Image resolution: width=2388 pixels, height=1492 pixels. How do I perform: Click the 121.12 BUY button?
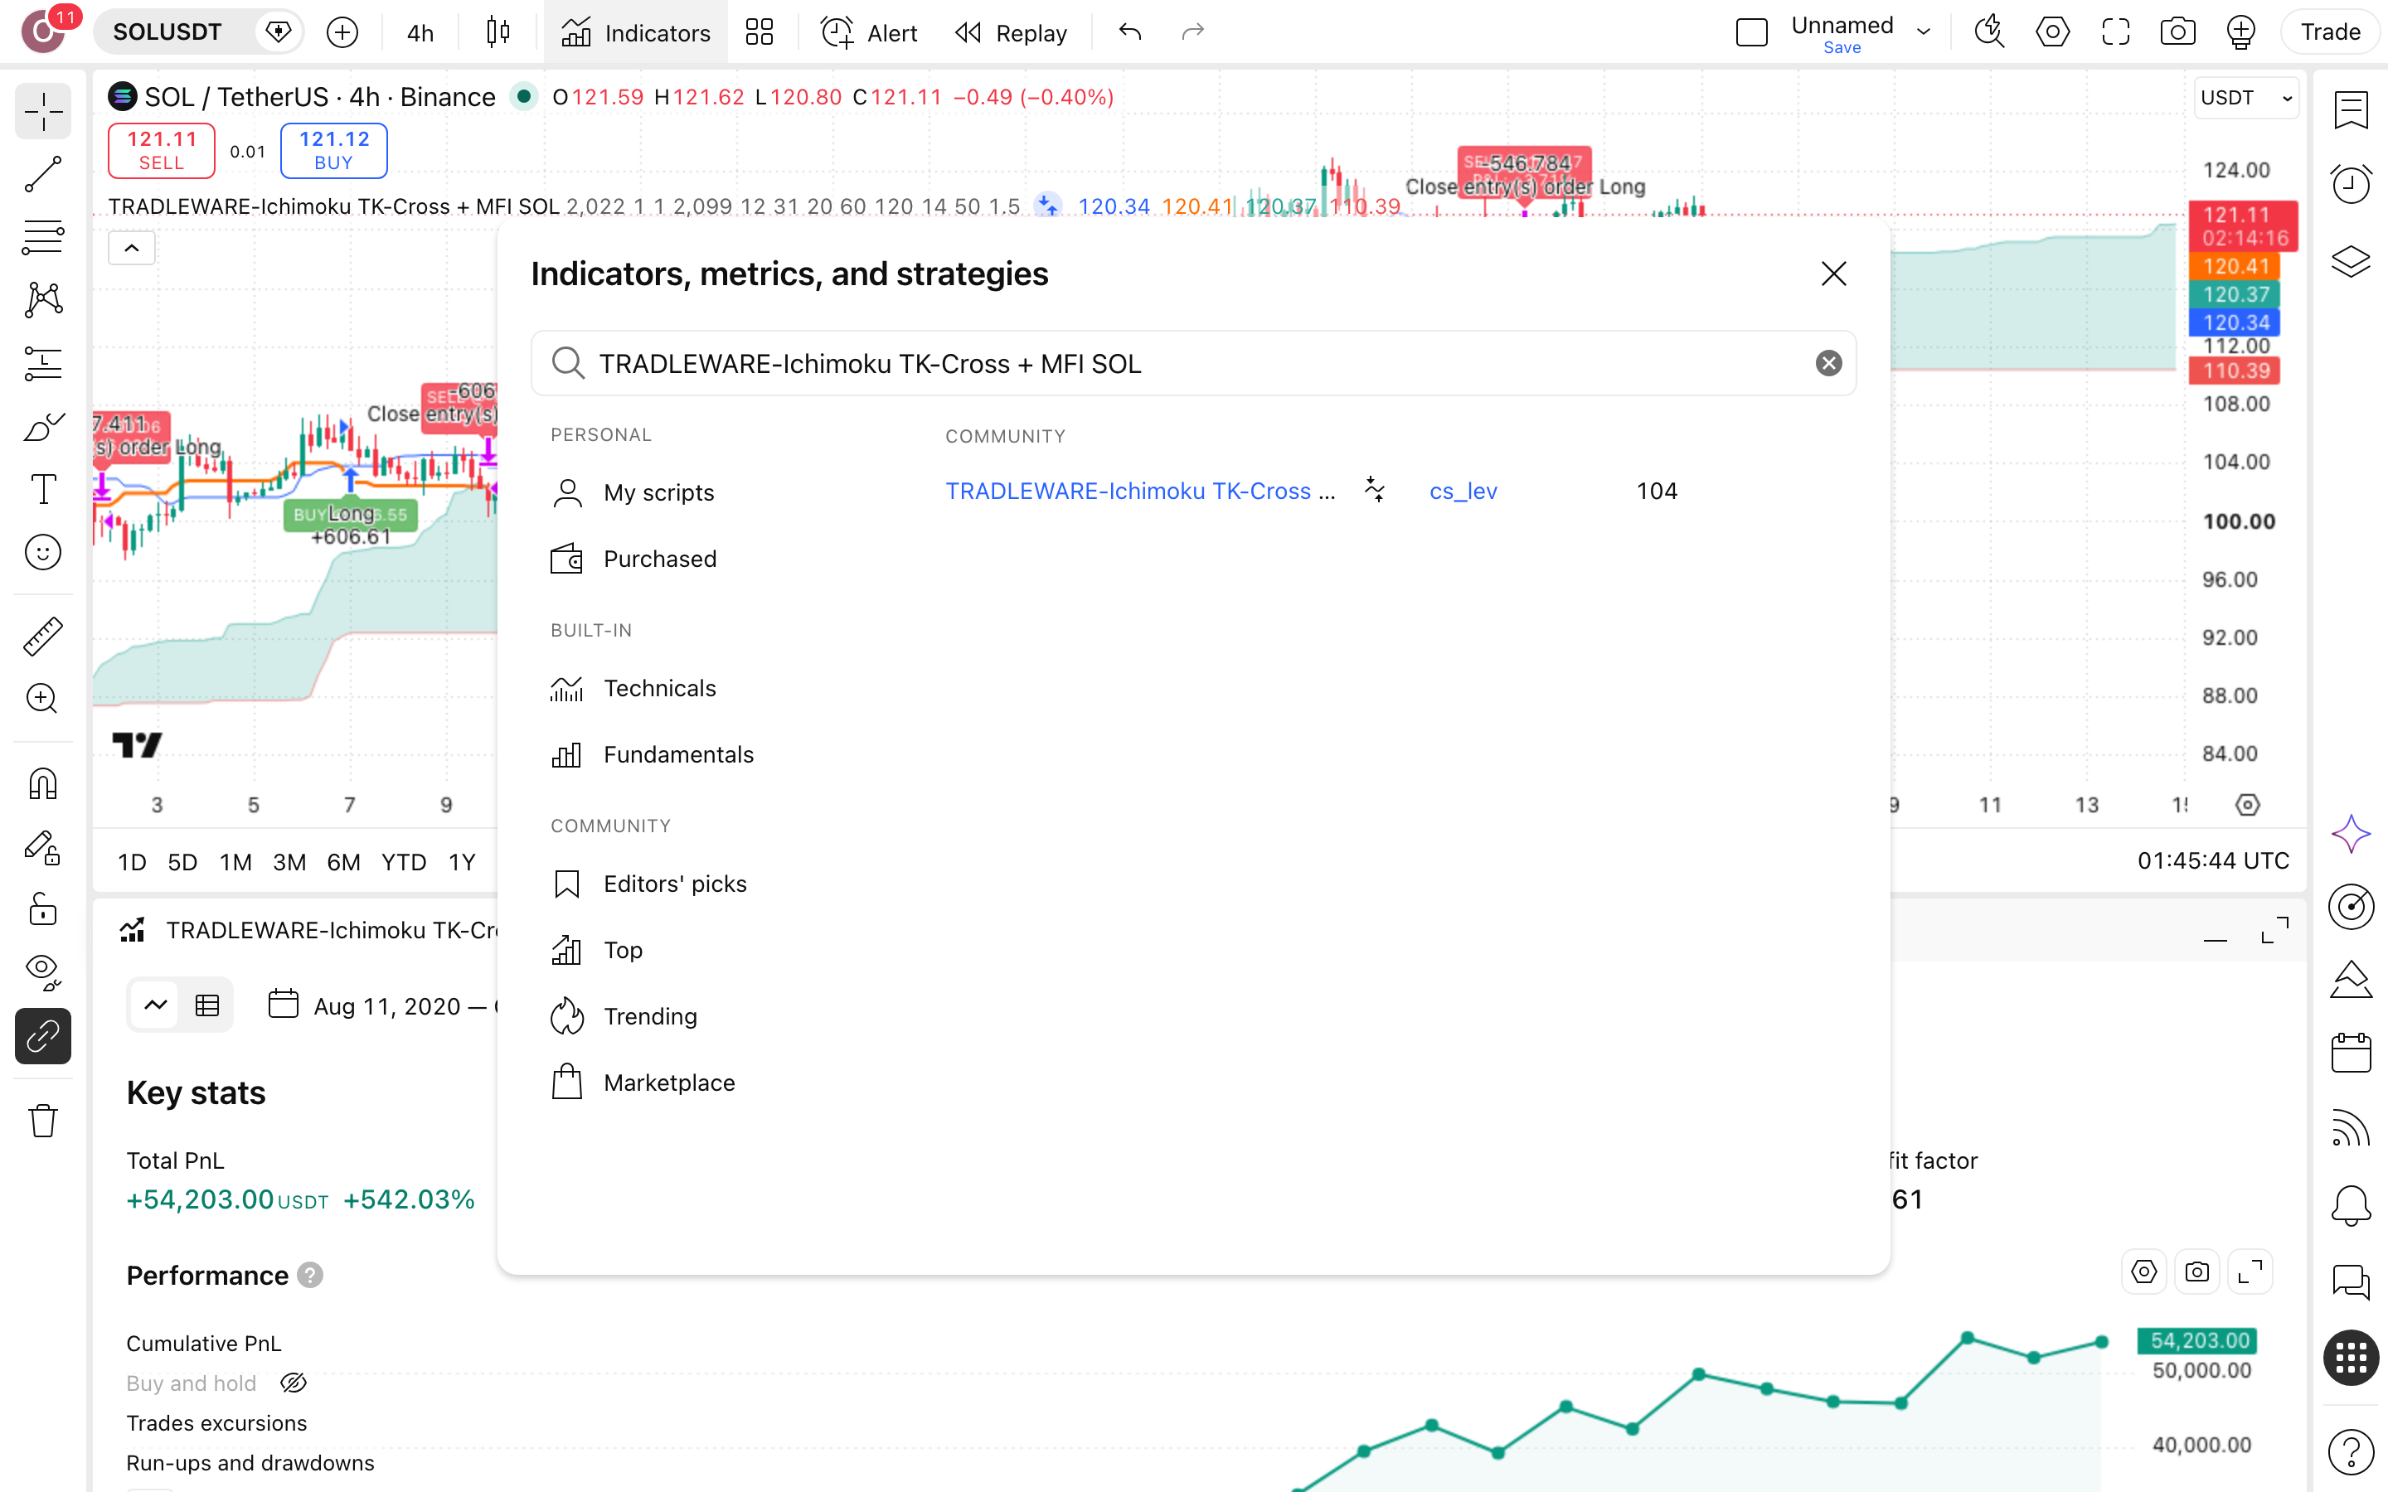click(x=333, y=151)
